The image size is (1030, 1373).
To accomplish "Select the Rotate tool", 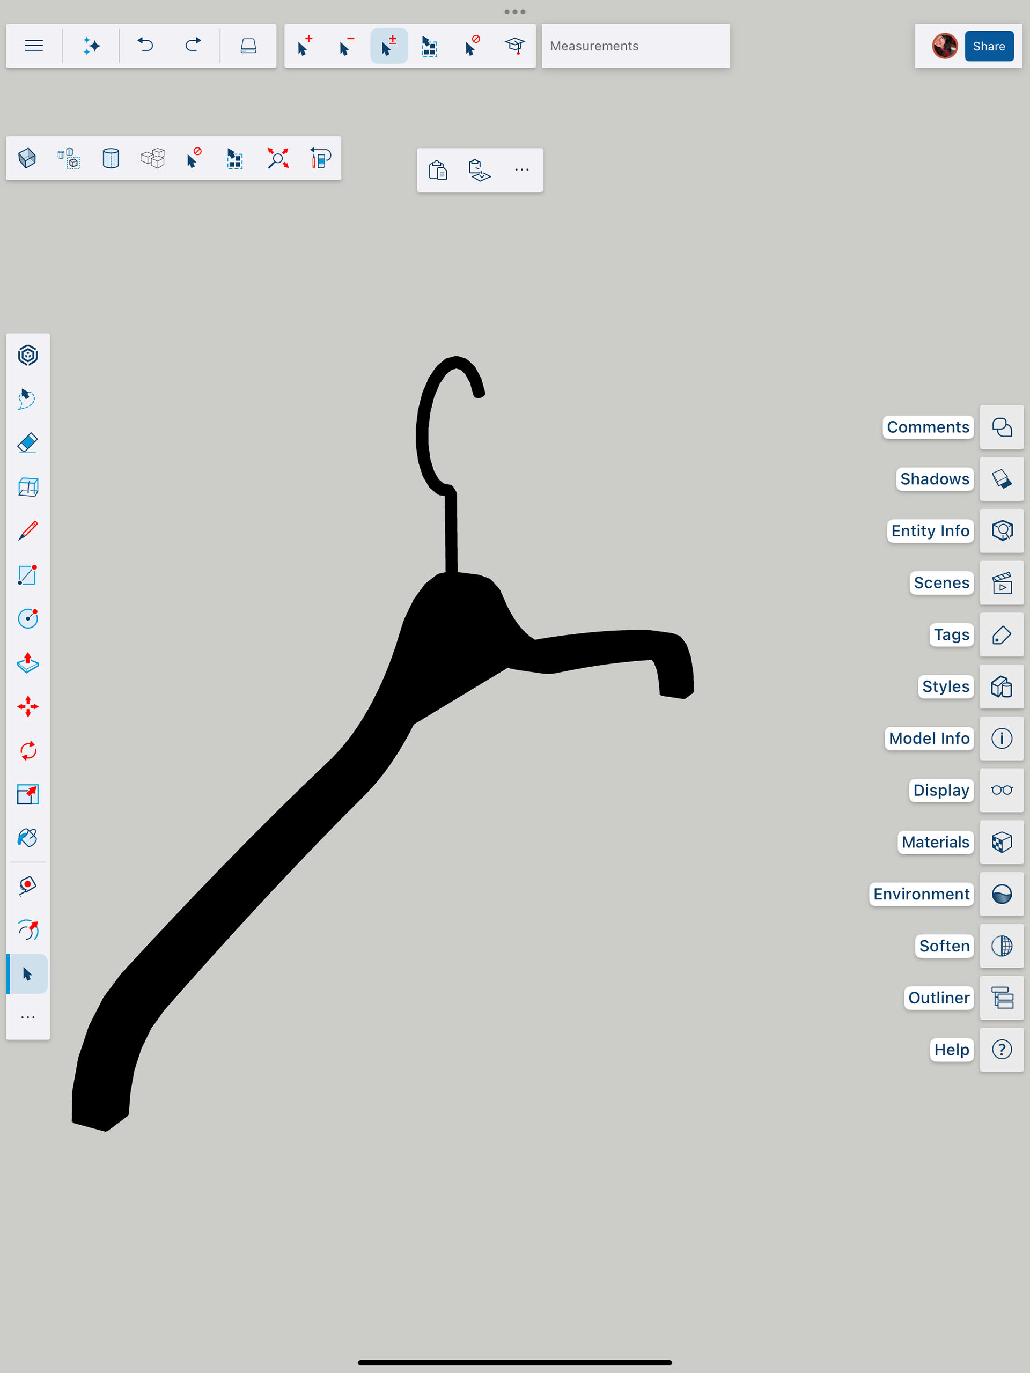I will 28,750.
